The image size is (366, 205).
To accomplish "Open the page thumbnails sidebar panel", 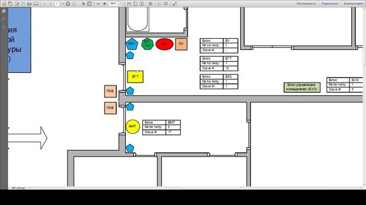I will pyautogui.click(x=4, y=11).
